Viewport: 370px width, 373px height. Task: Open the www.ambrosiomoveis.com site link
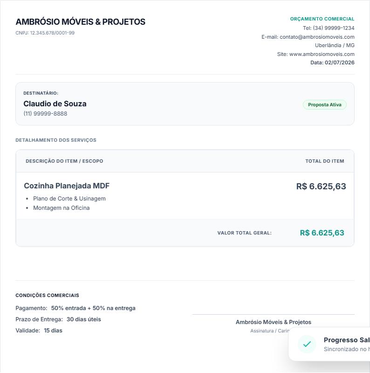(322, 54)
